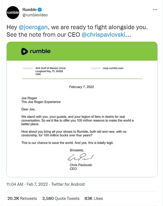
Task: Click the Longboat Key address in letter
Action: [x=49, y=71]
